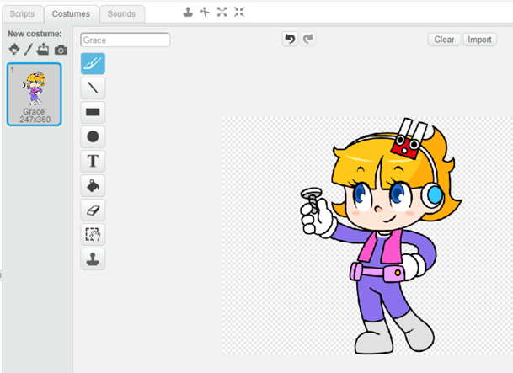Undo the last paint action
Viewport: 513px width, 373px height.
tap(290, 39)
